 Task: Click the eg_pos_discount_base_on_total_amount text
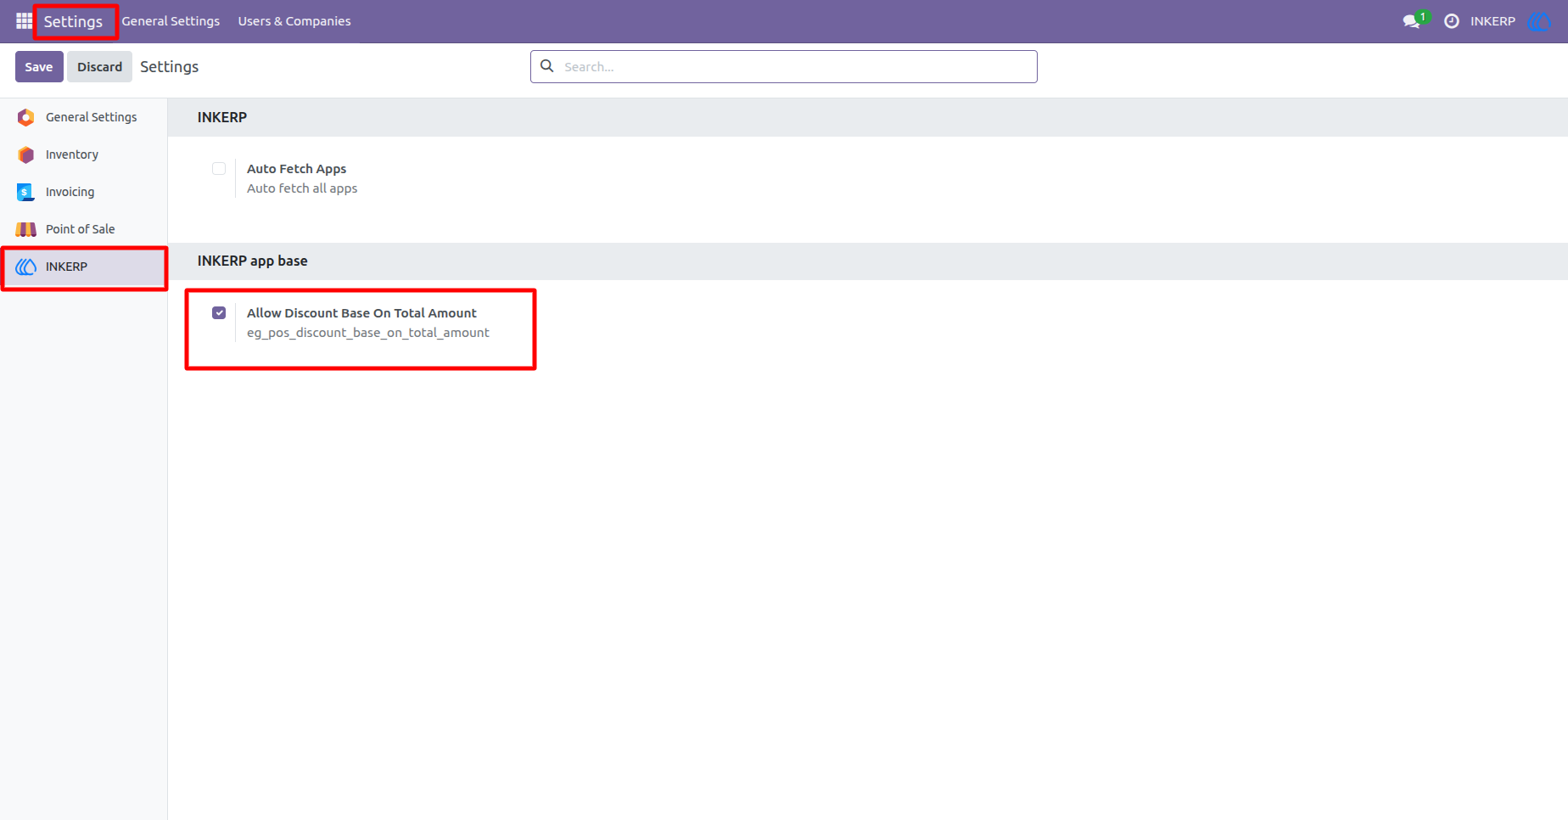tap(368, 333)
